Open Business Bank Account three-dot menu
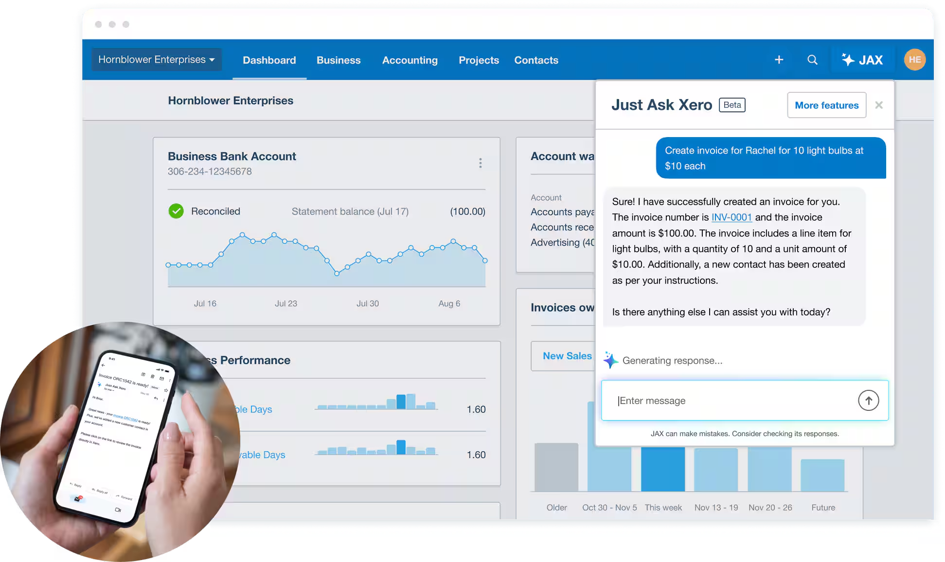Screen dimensions: 945x562 (x=480, y=163)
